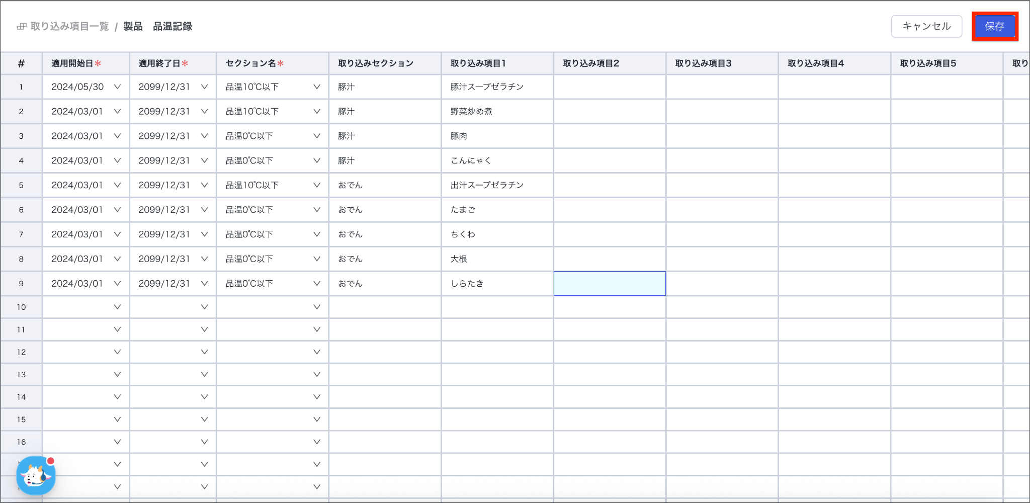
Task: Click the # corner header cell
Action: click(21, 63)
